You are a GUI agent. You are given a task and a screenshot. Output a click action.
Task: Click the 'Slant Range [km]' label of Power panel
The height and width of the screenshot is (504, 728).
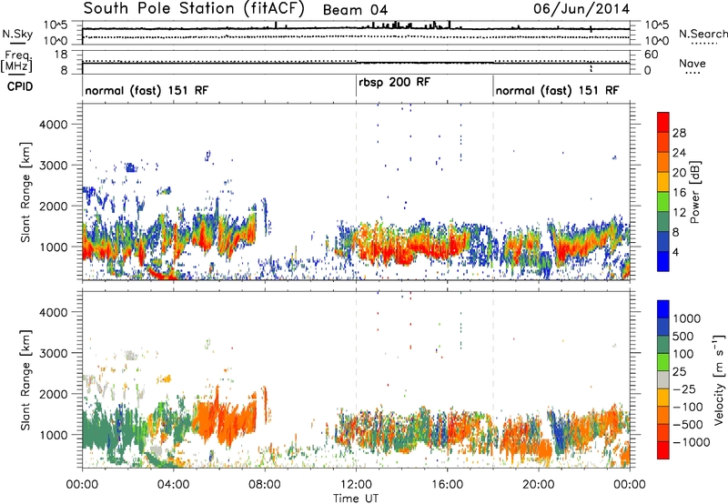(25, 192)
